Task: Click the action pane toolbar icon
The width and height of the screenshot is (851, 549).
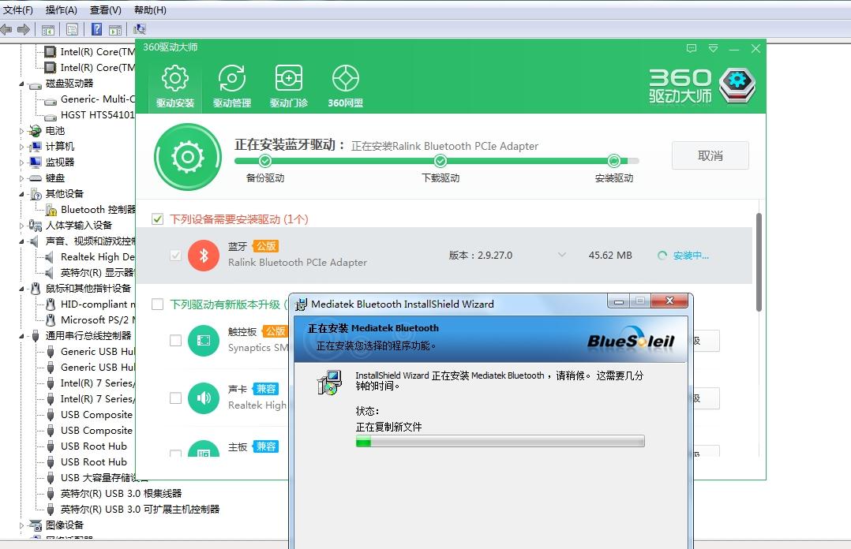Action: pyautogui.click(x=115, y=30)
